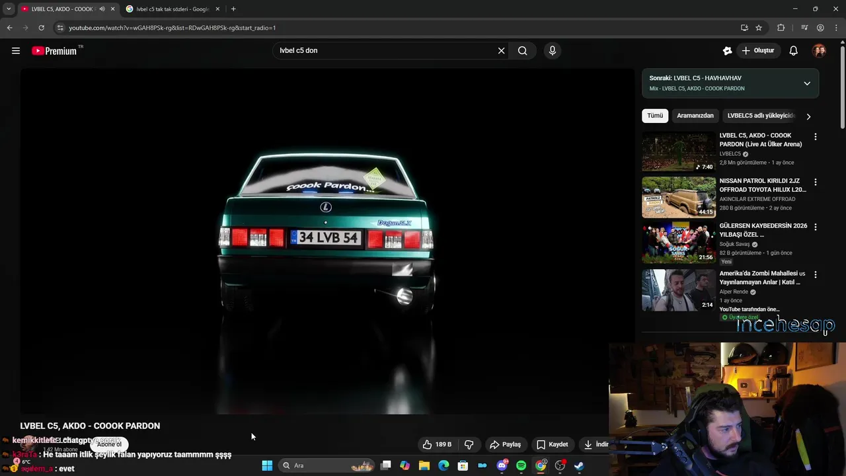Select the Aramanızdan filter chip
Screen dimensions: 846x476
[x=695, y=116]
